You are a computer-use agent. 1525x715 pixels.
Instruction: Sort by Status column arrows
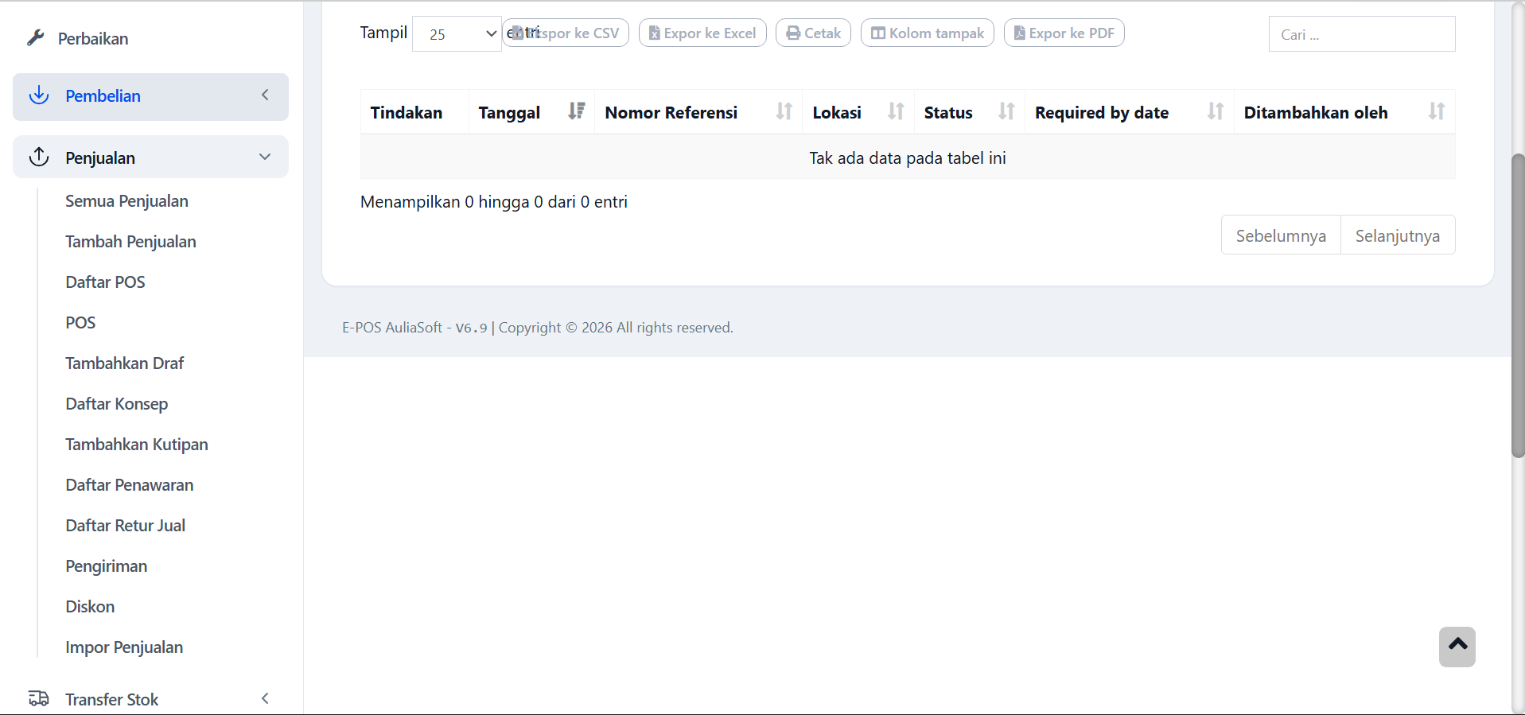click(x=1006, y=111)
